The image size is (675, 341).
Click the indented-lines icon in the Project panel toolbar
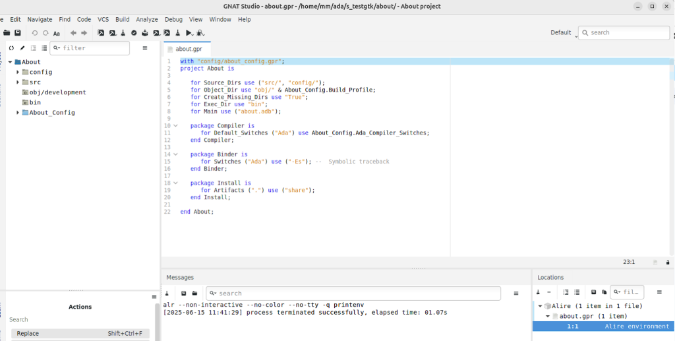(x=34, y=48)
